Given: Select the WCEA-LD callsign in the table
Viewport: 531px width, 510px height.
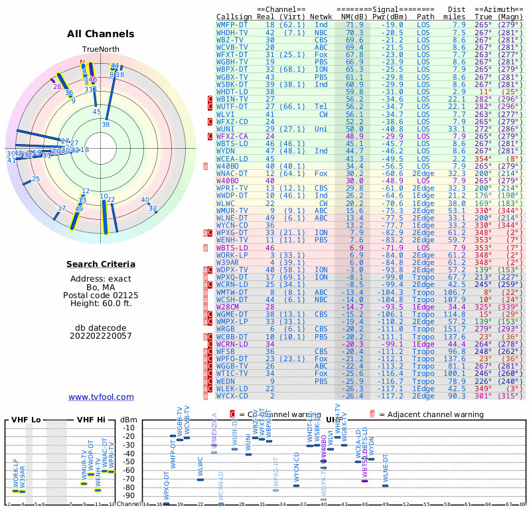Looking at the screenshot, I should coord(232,159).
